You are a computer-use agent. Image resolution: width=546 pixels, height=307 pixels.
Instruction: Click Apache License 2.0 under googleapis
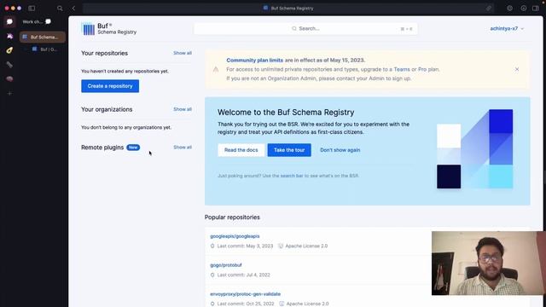(x=306, y=246)
